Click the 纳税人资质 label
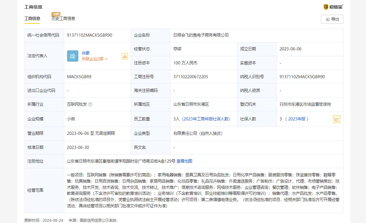 [250, 90]
